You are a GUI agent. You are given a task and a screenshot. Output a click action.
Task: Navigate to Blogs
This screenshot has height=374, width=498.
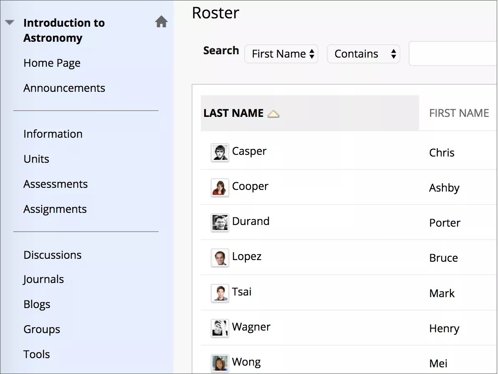37,304
